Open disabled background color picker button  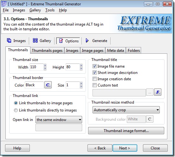(150, 119)
